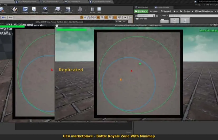This screenshot has height=140, width=218.
Task: Toggle world/local coordinate system globe icon
Action: [x=92, y=17]
